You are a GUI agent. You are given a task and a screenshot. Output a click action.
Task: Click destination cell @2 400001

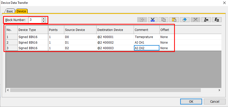115,37
